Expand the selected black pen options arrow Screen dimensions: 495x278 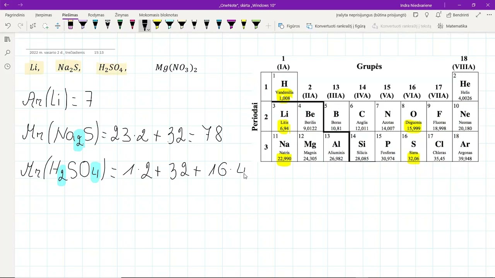pos(148,29)
